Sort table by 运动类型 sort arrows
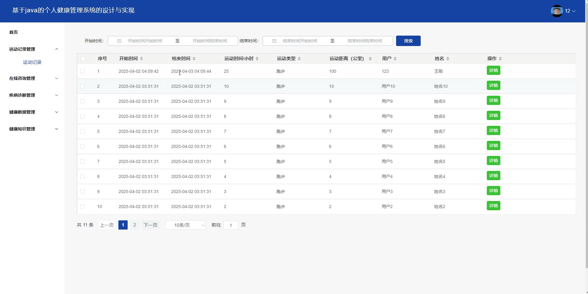The width and height of the screenshot is (588, 294). click(299, 59)
